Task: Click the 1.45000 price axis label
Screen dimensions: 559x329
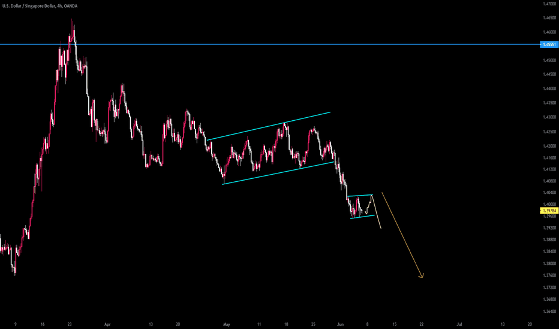Action: click(549, 60)
